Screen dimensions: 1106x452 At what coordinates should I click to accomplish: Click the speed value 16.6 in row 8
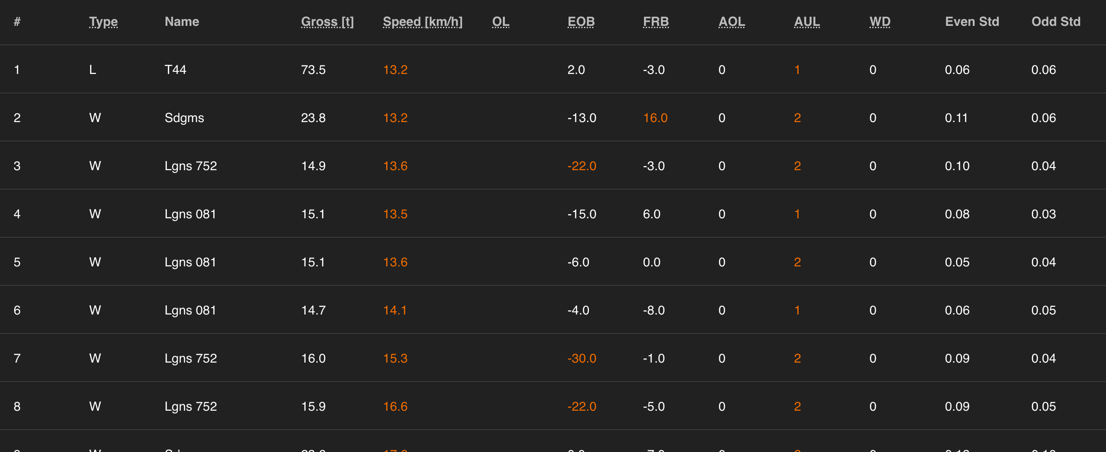(395, 407)
